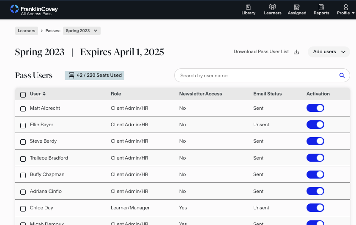356x225 pixels.
Task: Open the Add users dropdown
Action: (329, 52)
